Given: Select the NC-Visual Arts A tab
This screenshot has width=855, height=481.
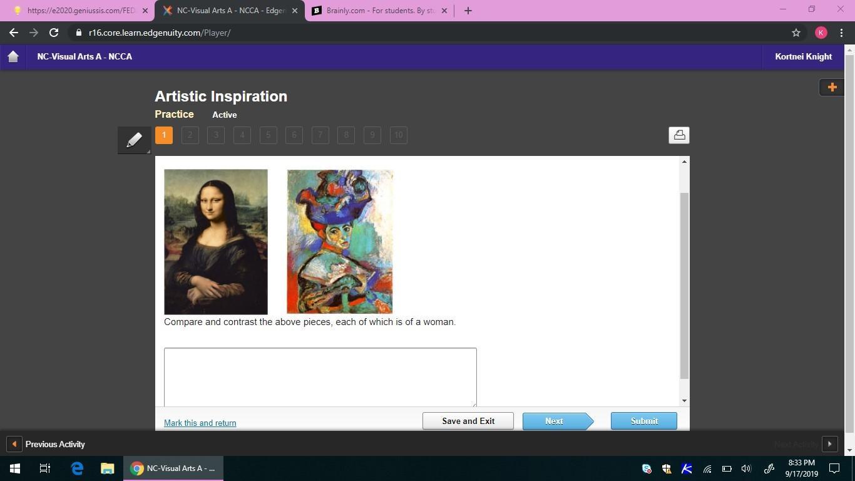Looking at the screenshot, I should tap(230, 11).
